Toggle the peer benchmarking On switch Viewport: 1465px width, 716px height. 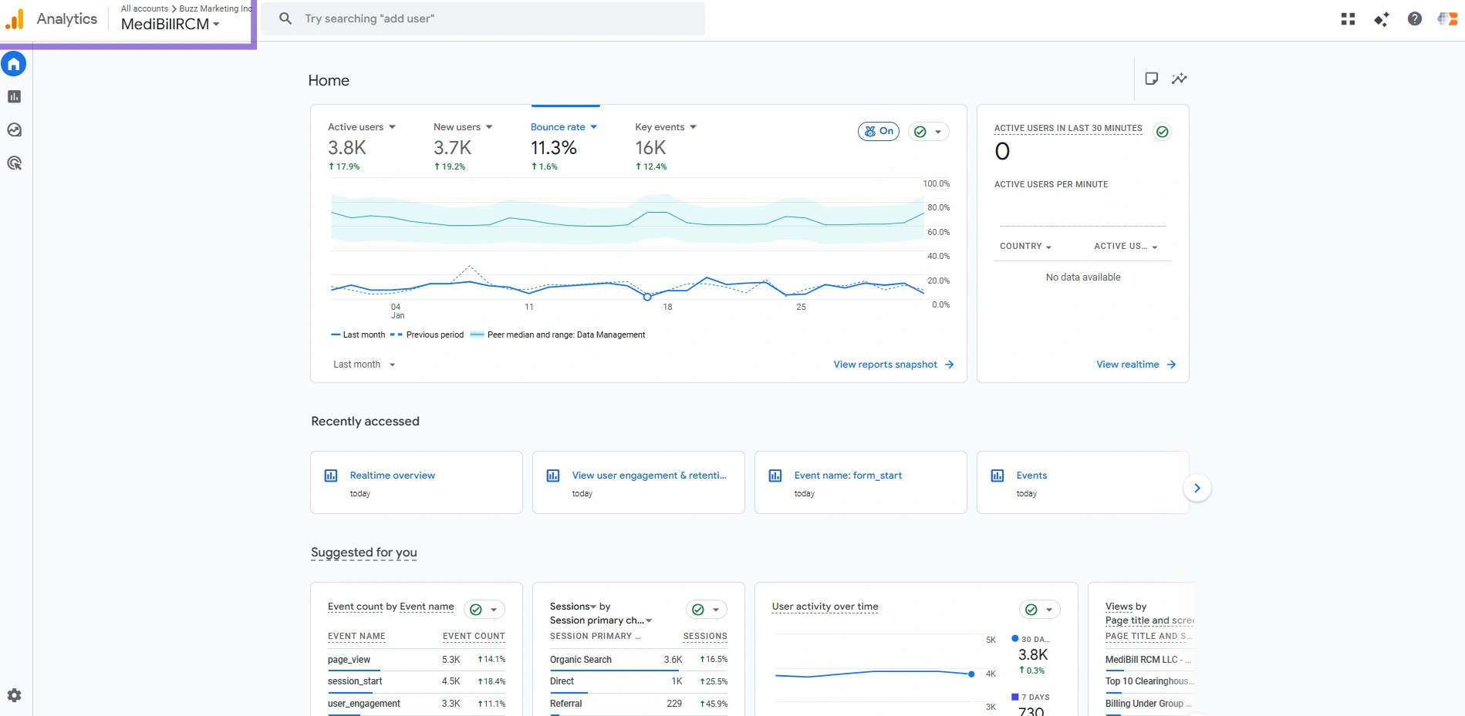pyautogui.click(x=879, y=132)
